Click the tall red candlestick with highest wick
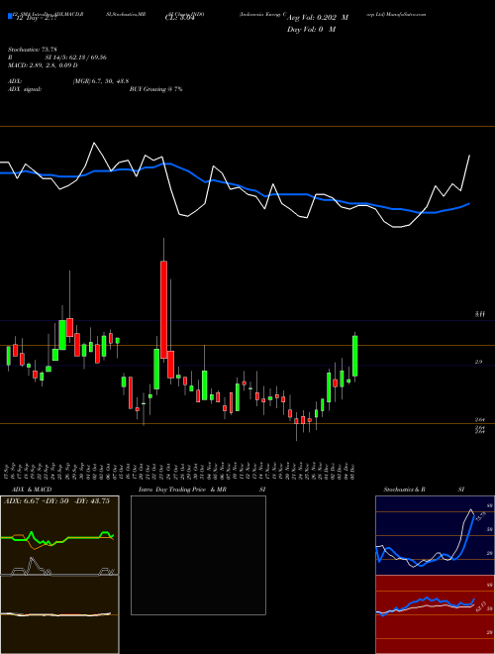The image size is (495, 654). pyautogui.click(x=163, y=309)
